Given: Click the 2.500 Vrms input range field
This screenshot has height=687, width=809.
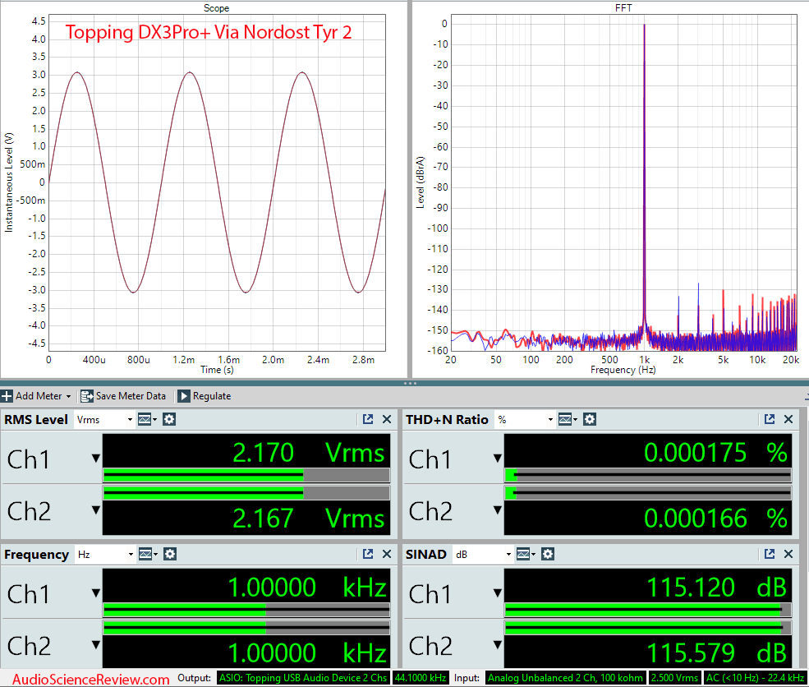Looking at the screenshot, I should (x=674, y=678).
